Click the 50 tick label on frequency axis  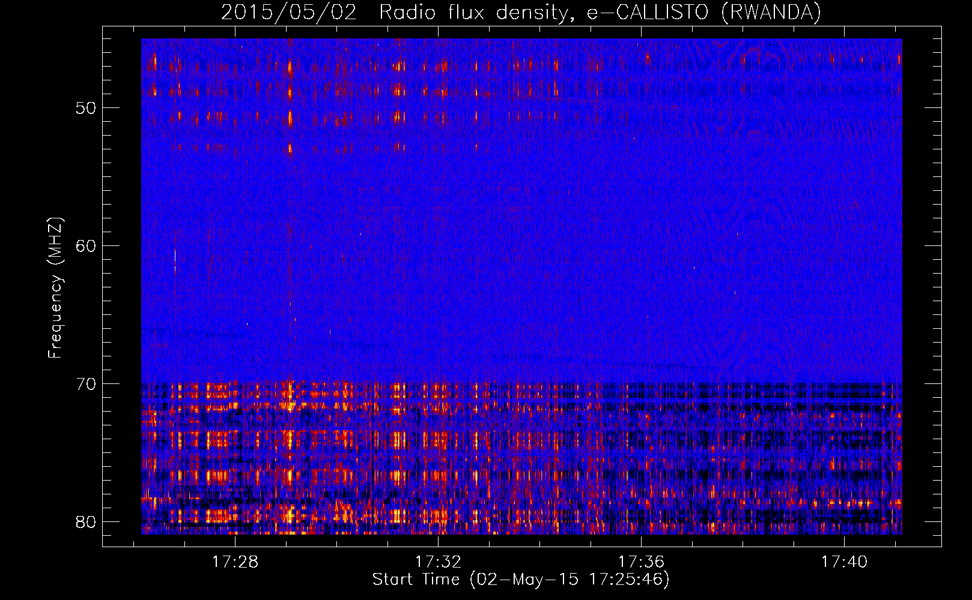(x=86, y=108)
